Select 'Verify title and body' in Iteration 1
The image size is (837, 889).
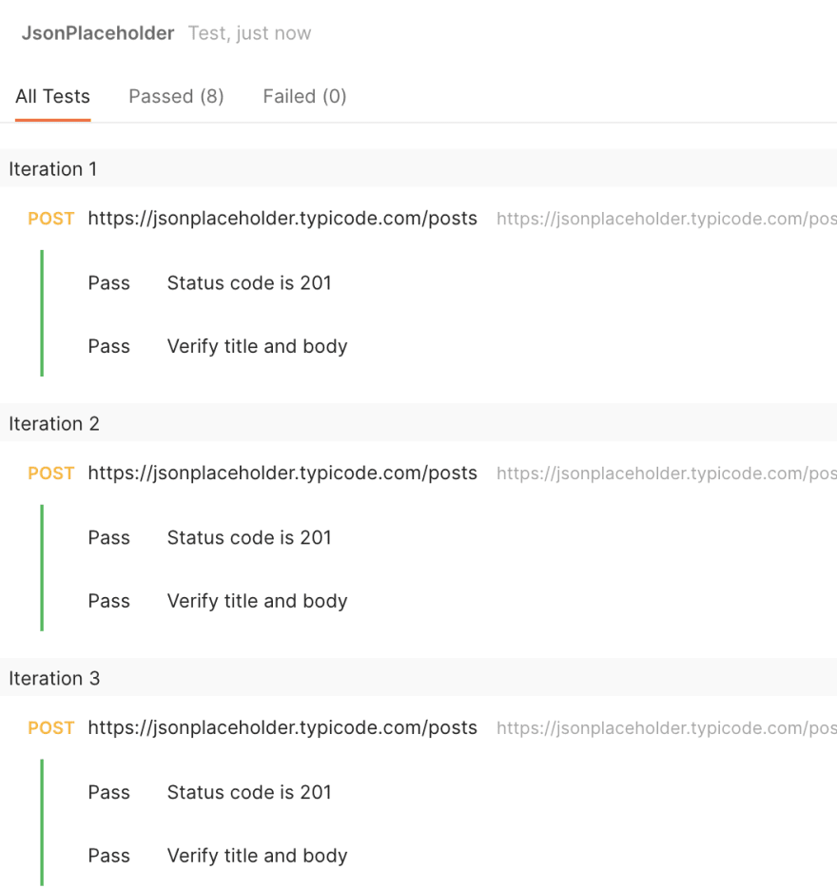click(x=257, y=346)
